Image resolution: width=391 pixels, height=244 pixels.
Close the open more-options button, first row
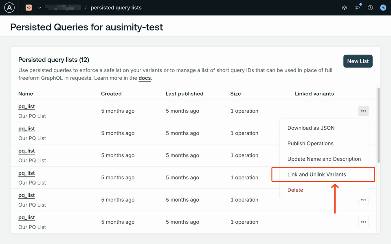pyautogui.click(x=364, y=111)
